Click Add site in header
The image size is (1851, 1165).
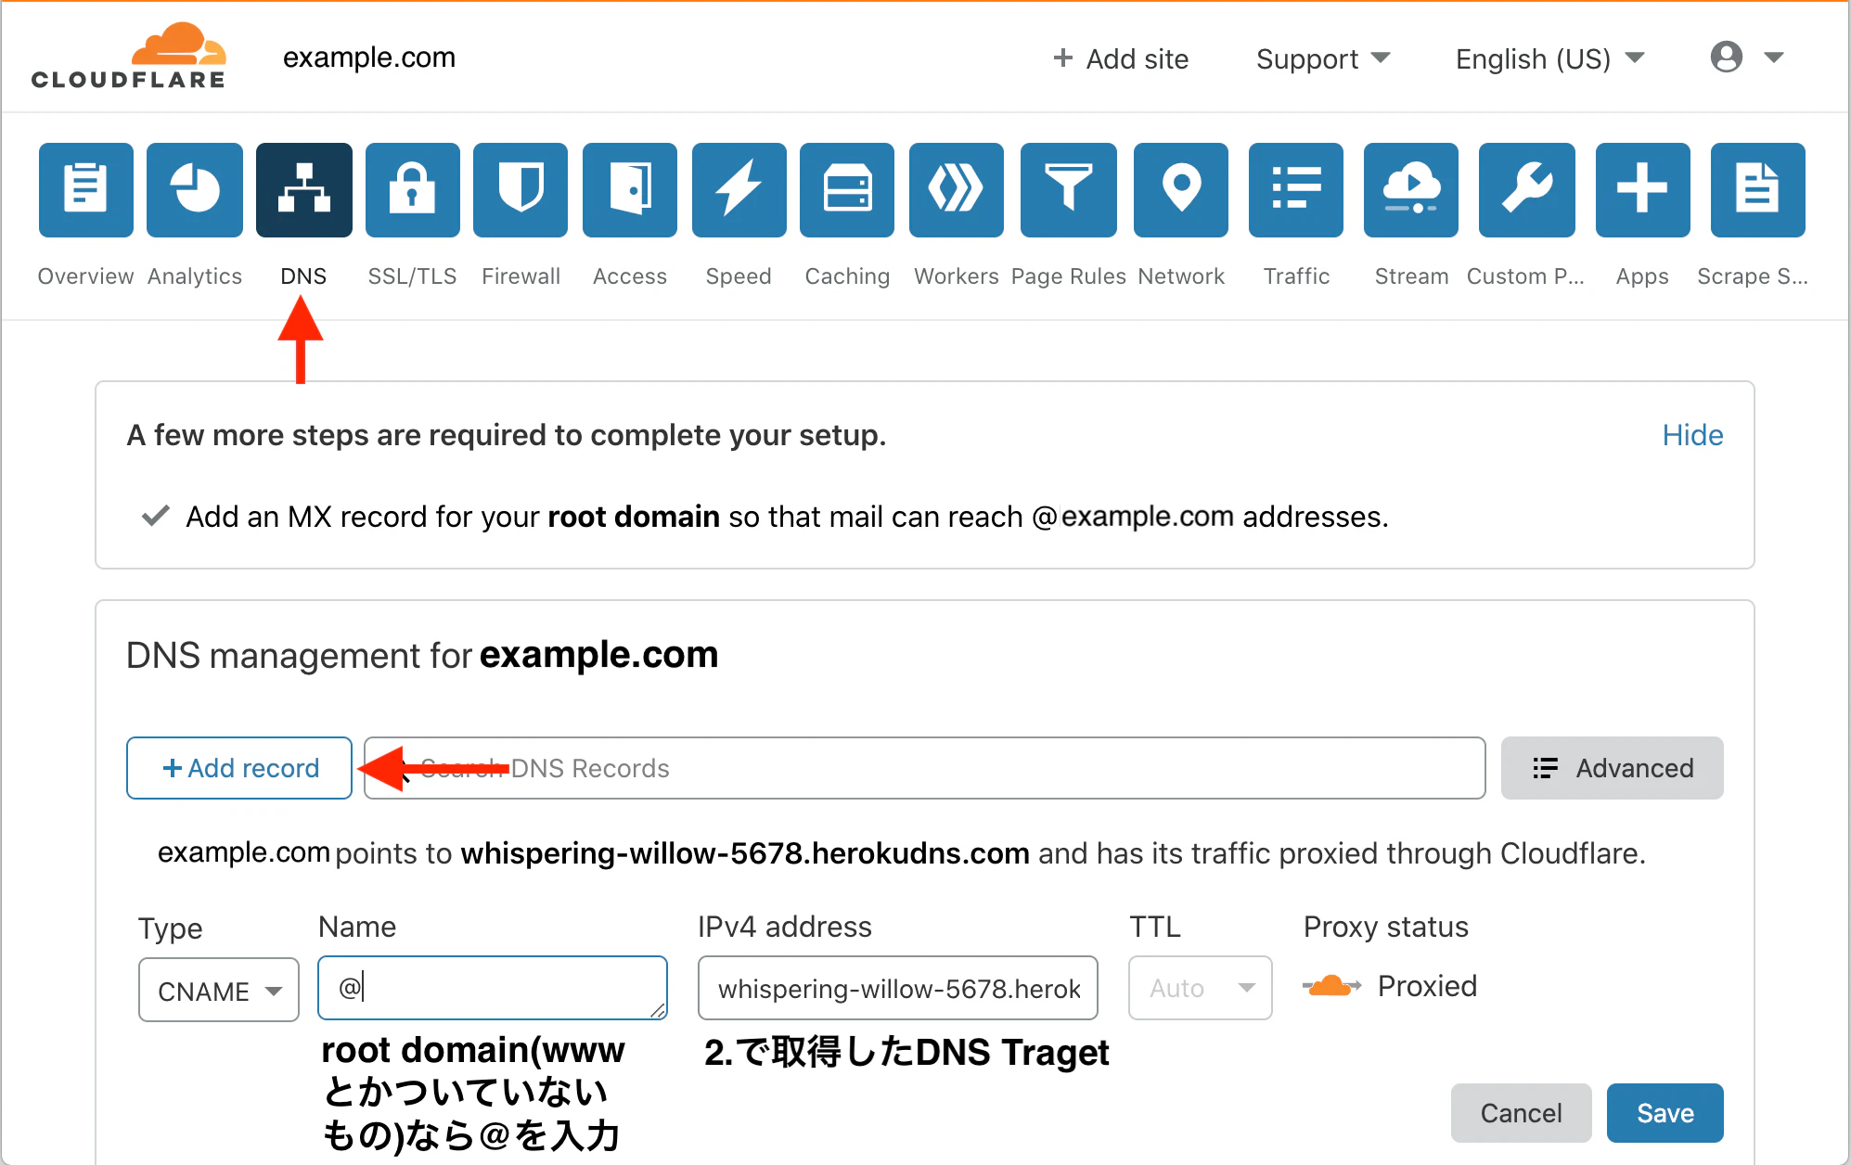(1121, 58)
